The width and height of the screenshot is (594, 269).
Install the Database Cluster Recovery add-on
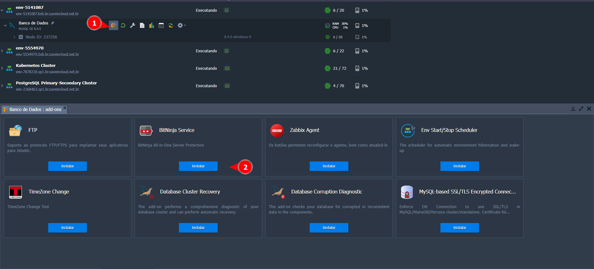[198, 228]
